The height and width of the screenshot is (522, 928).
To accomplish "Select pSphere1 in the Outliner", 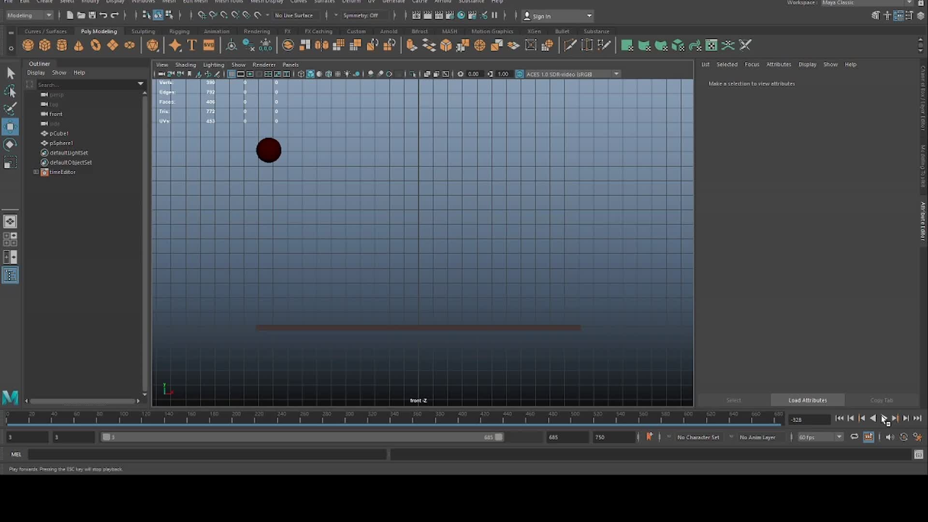I will tap(61, 143).
